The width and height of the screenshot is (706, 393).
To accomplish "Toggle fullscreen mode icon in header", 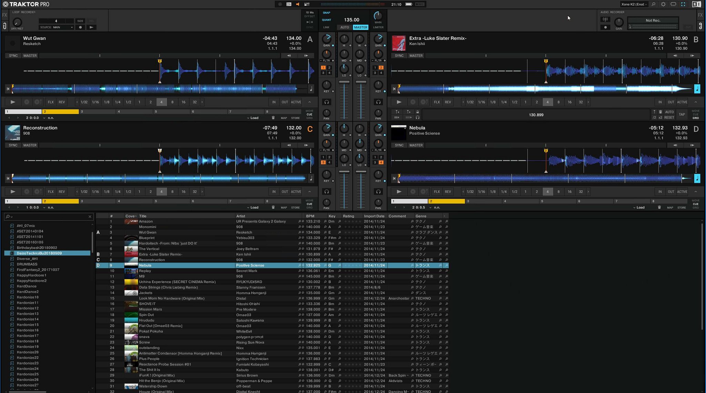I will (x=683, y=4).
